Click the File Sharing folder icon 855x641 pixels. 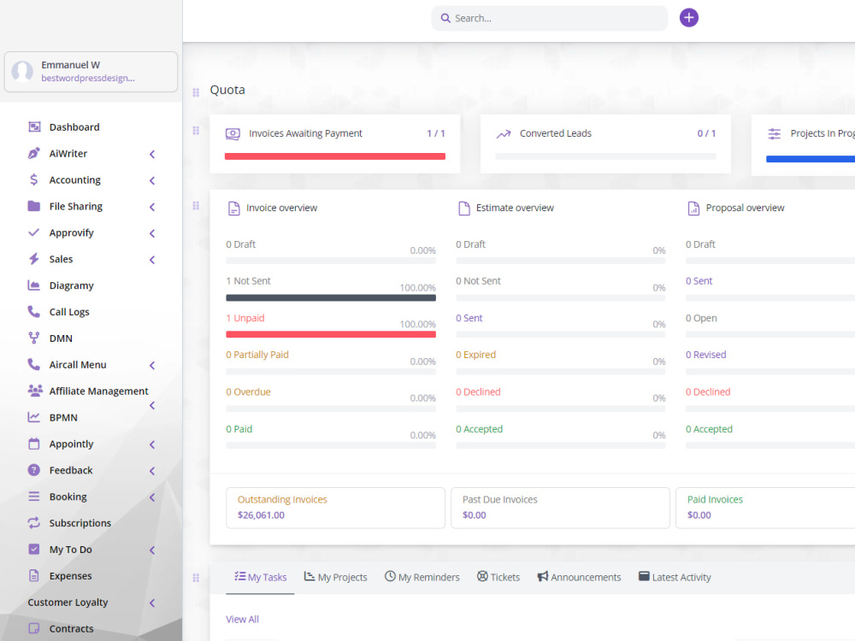click(34, 206)
